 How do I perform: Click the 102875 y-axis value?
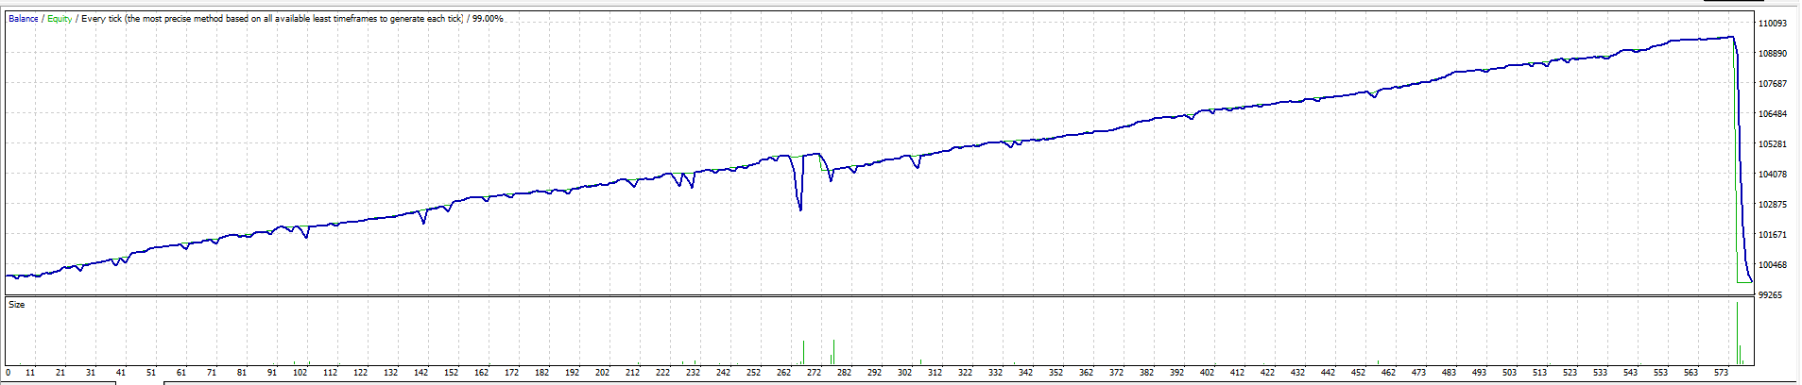pos(1772,205)
